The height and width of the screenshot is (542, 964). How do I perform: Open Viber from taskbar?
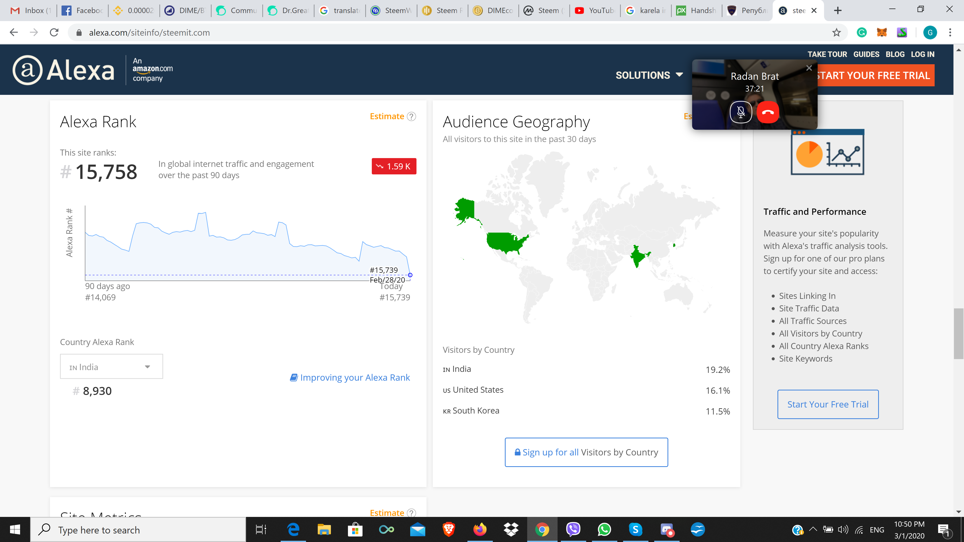click(x=573, y=530)
